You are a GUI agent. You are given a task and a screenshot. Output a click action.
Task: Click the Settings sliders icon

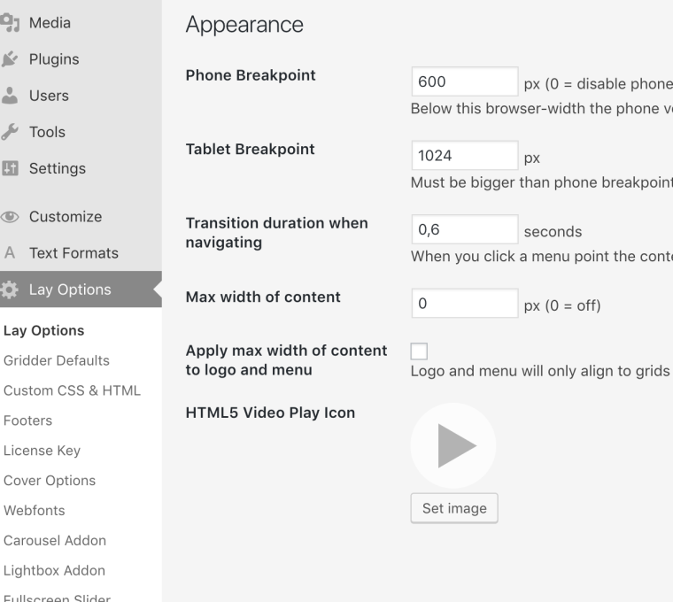pos(10,168)
